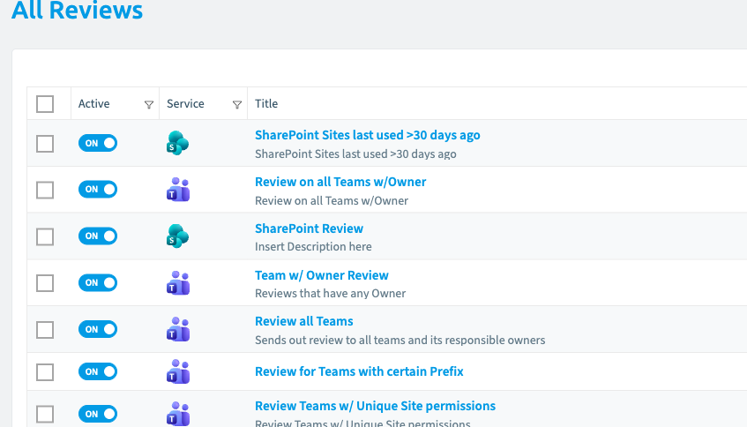Open the Review all Teams link
747x427 pixels.
pos(304,321)
